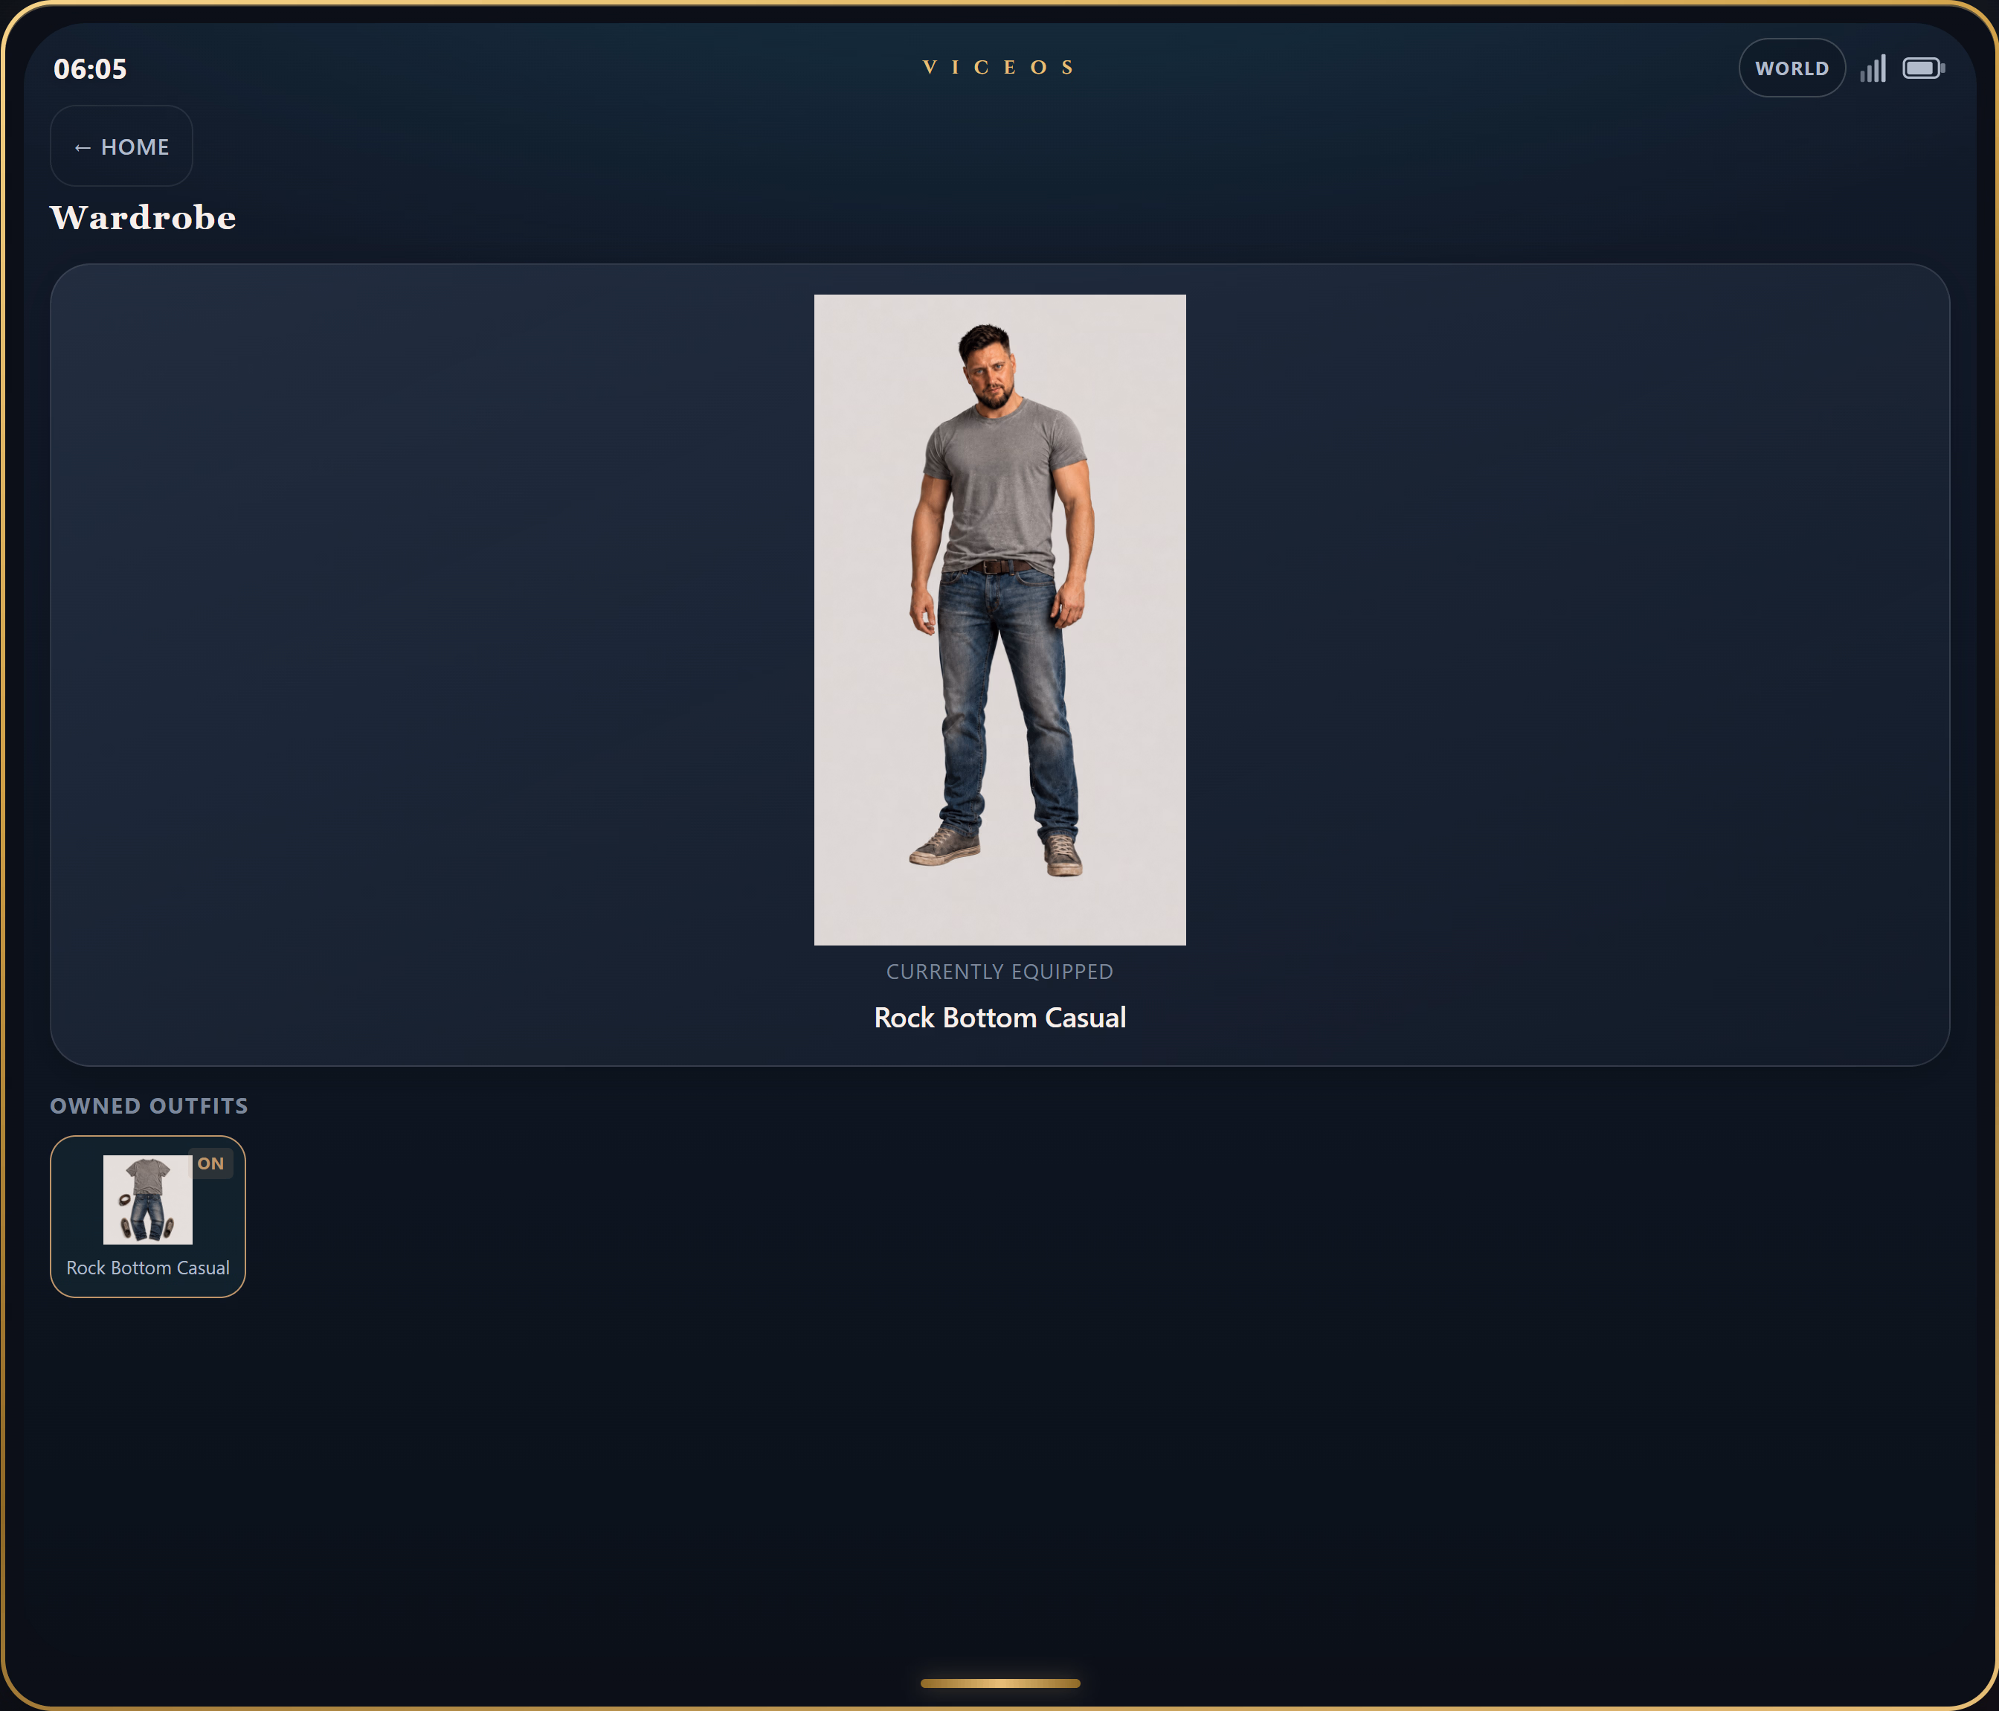This screenshot has height=1711, width=1999.
Task: Click the left arrow in HOME button
Action: pos(83,147)
